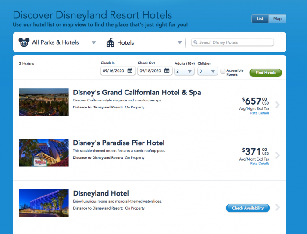Click the Hotels building icon

pyautogui.click(x=111, y=42)
